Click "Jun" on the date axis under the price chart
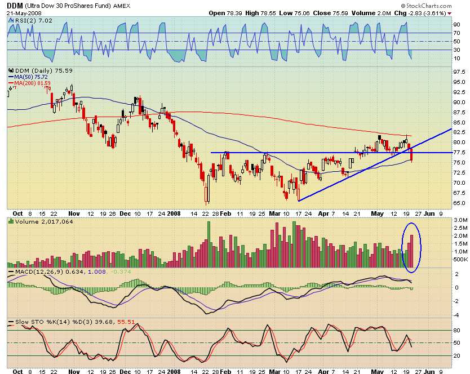This screenshot has height=374, width=470. click(429, 213)
